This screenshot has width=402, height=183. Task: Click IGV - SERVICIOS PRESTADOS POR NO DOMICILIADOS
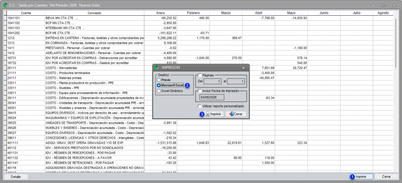pos(94,148)
